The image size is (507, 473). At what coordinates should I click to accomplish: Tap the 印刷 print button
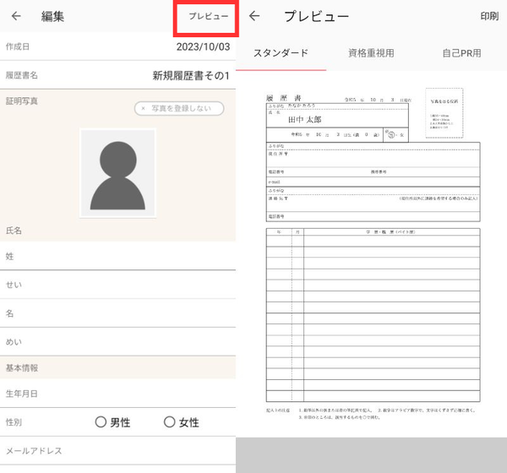click(489, 16)
